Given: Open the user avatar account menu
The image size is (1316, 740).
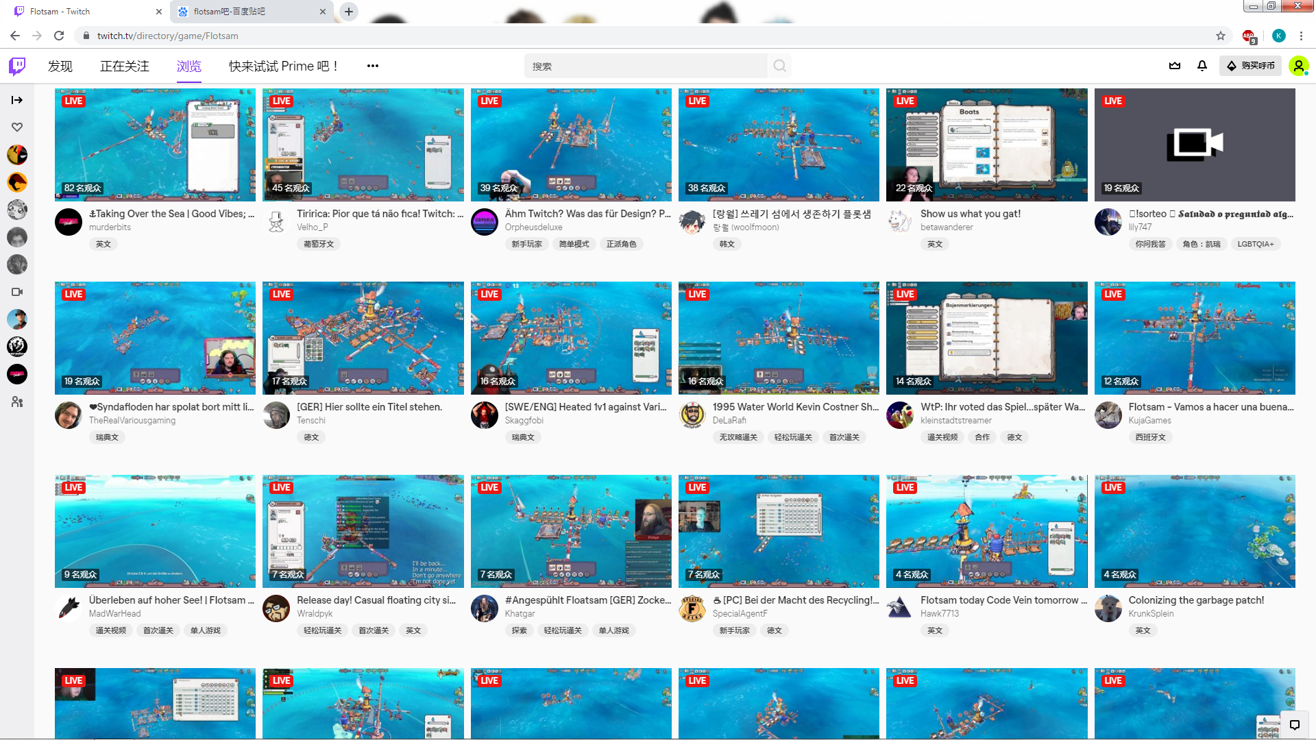Looking at the screenshot, I should click(1298, 66).
